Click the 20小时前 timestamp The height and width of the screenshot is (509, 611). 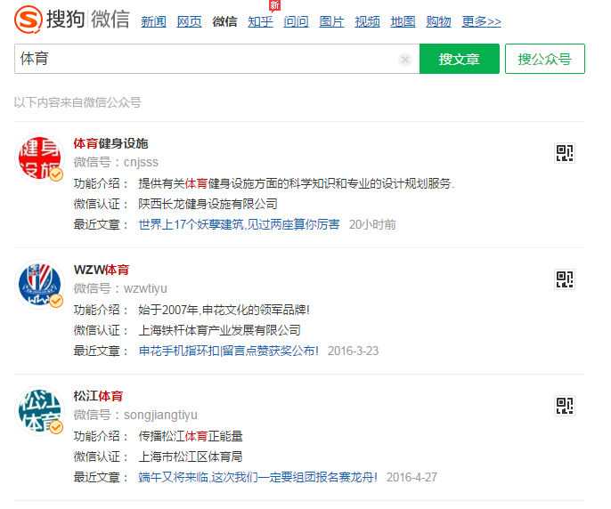click(x=372, y=225)
